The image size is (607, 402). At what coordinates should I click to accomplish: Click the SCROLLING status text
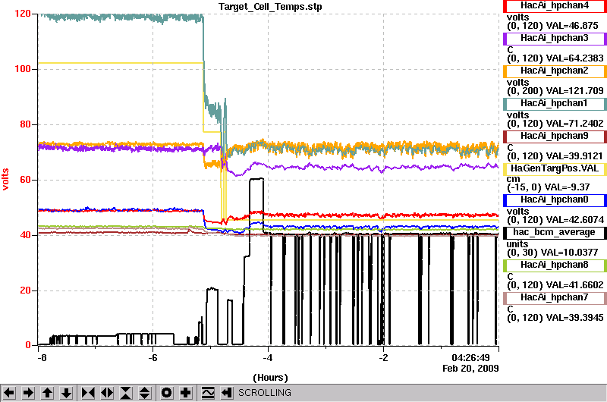click(264, 393)
